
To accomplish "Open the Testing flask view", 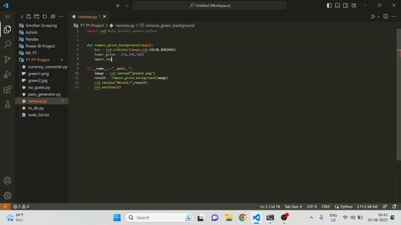I will [8, 104].
